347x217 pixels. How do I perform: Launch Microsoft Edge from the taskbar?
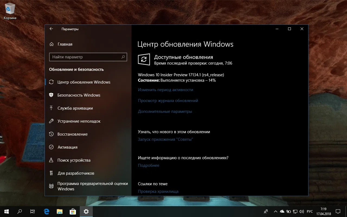[x=47, y=211]
